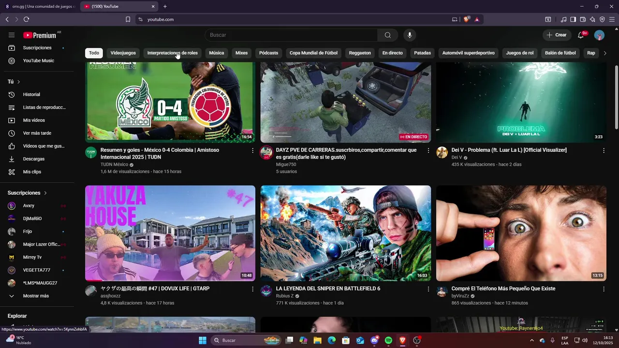Select the Todo filter chip
The width and height of the screenshot is (619, 348).
coord(94,53)
